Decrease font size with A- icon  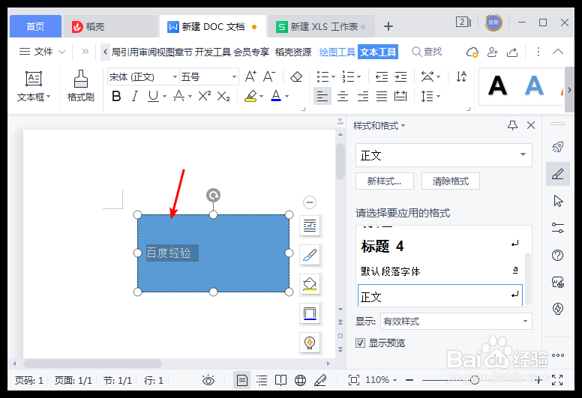(269, 76)
